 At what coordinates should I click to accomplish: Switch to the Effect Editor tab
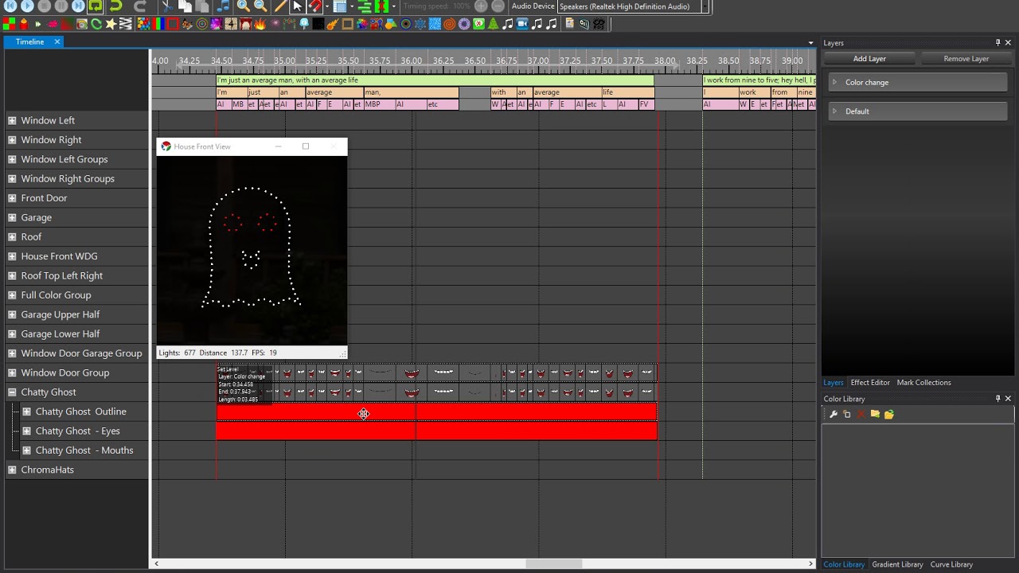coord(870,383)
